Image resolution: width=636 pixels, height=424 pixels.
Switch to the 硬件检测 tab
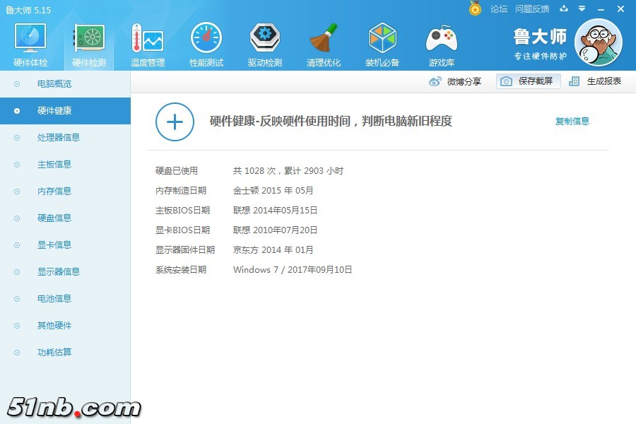[89, 44]
